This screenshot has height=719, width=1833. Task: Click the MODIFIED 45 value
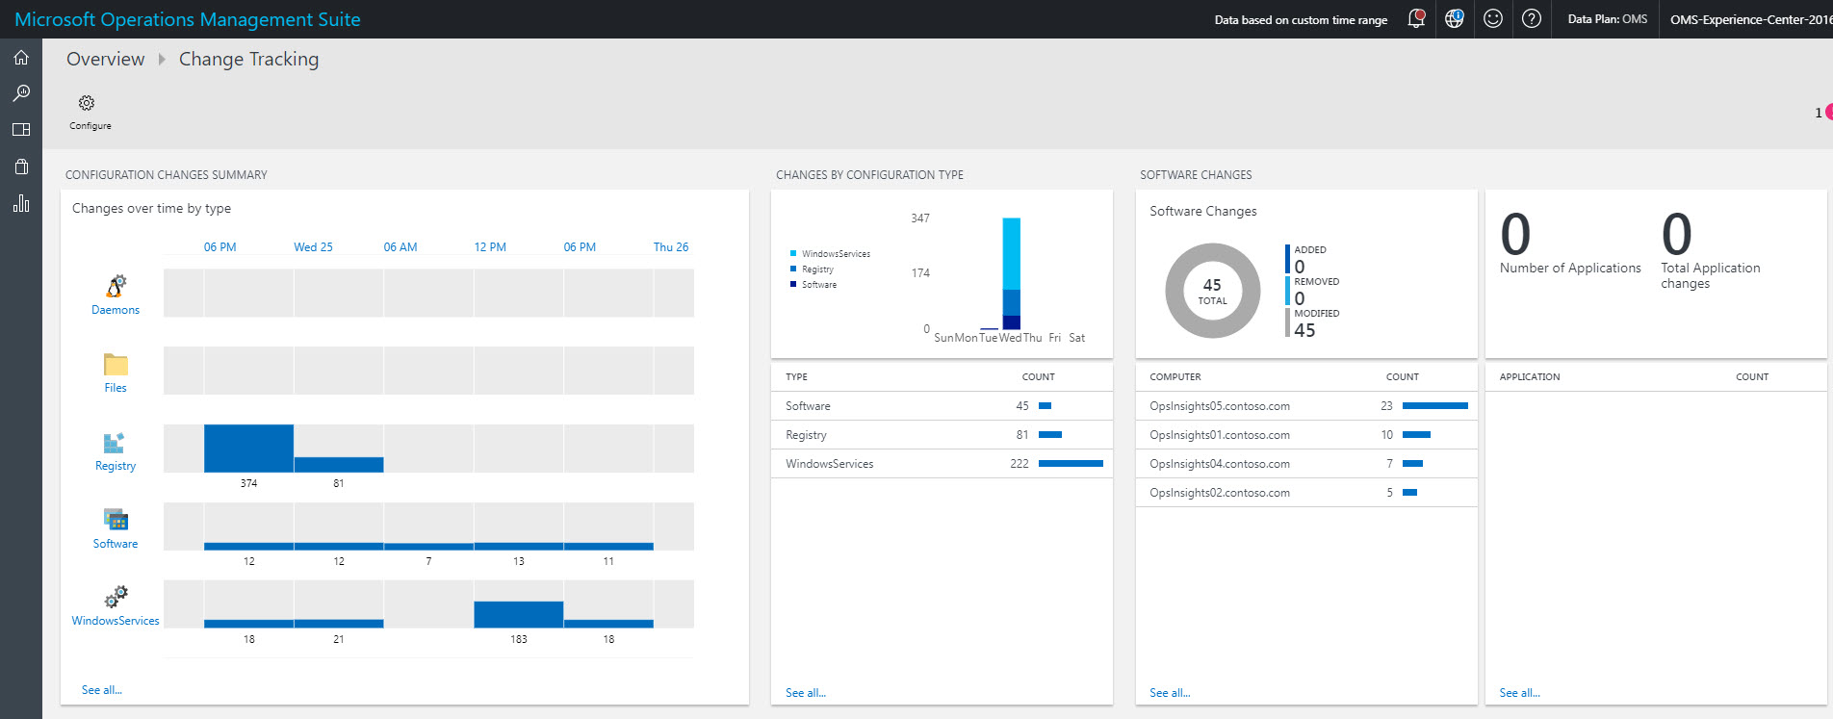pos(1304,330)
